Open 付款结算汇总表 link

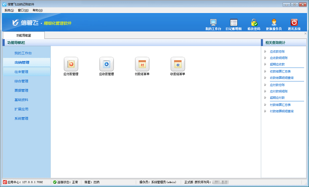click(x=280, y=105)
